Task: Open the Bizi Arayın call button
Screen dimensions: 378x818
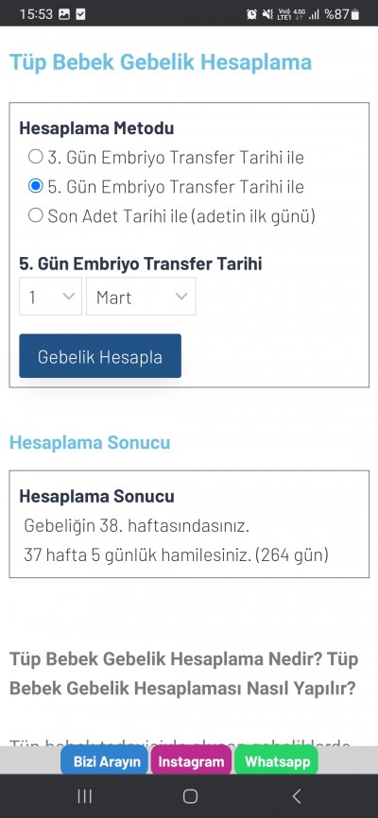Action: pos(104,760)
